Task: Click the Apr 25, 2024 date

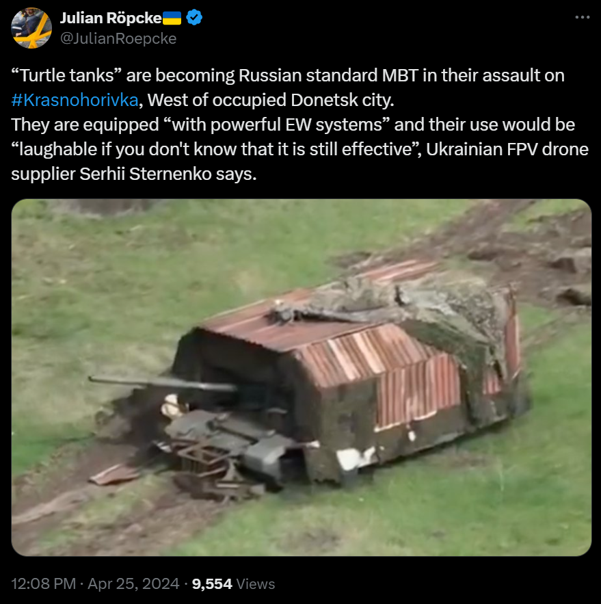Action: click(133, 583)
